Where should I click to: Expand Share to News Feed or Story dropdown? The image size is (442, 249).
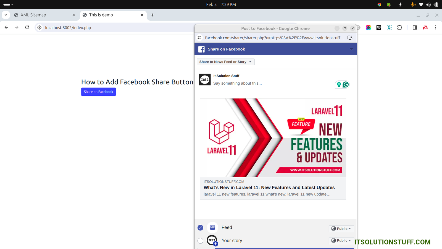click(x=225, y=62)
